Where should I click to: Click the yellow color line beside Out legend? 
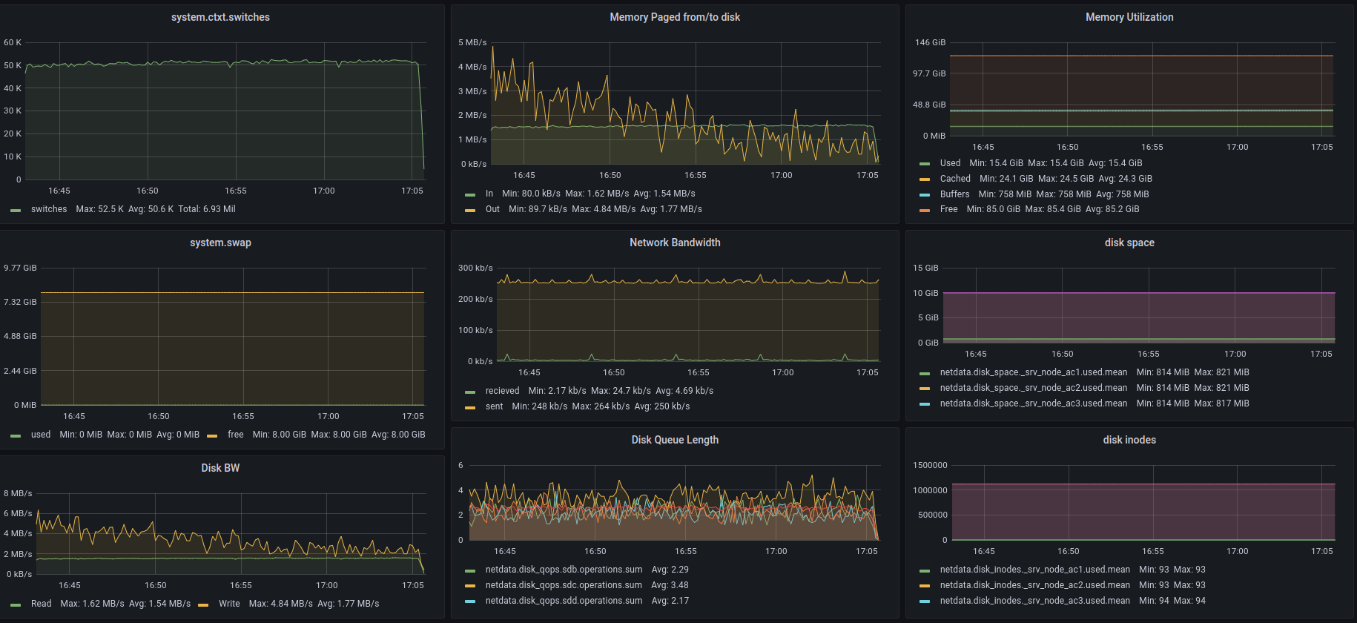(470, 210)
